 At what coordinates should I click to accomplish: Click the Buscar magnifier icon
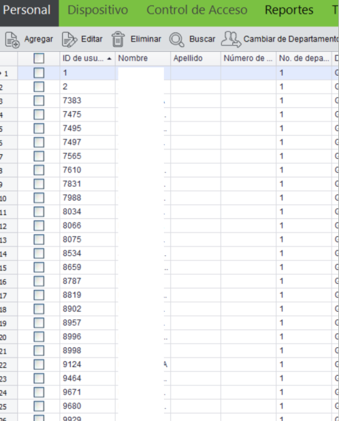click(x=177, y=40)
